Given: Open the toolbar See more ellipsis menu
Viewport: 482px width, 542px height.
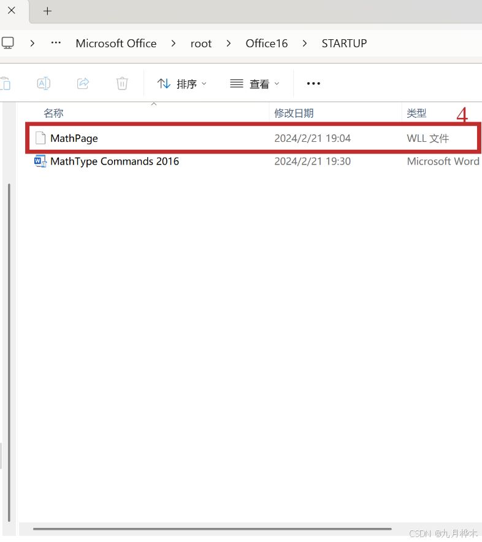Looking at the screenshot, I should click(x=313, y=83).
